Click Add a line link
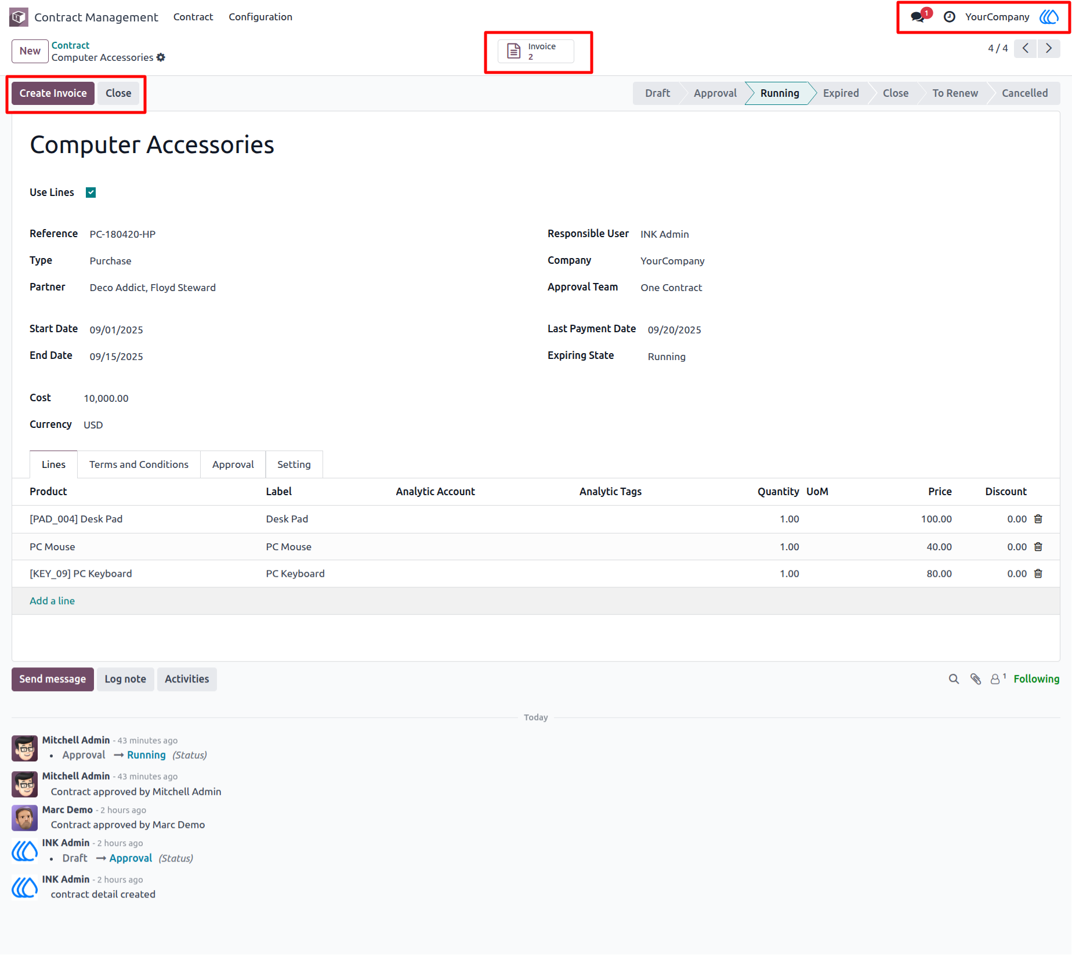 click(52, 601)
